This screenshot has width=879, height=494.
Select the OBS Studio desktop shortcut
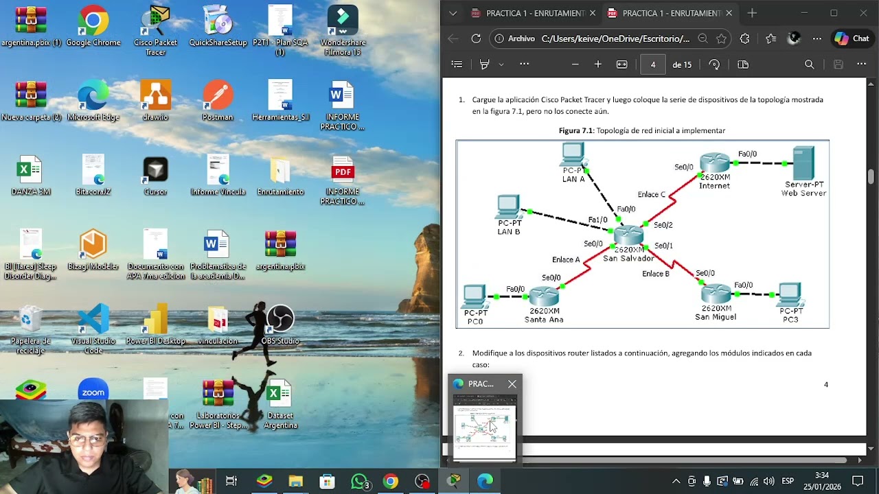[x=280, y=325]
